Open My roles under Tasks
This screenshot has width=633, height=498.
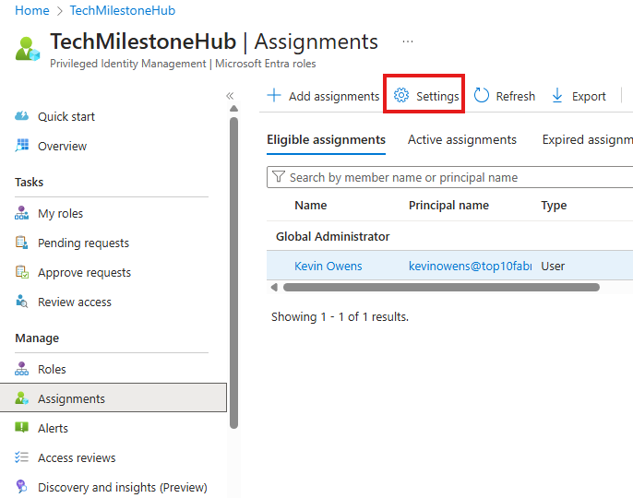(x=60, y=213)
